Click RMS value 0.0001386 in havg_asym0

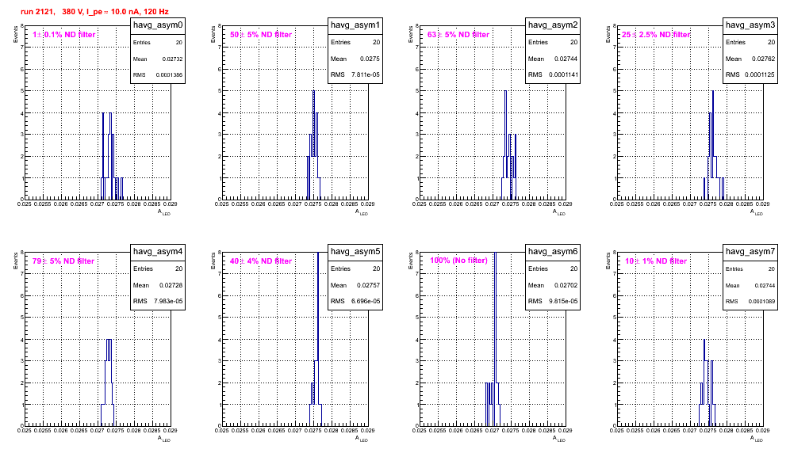tap(169, 75)
